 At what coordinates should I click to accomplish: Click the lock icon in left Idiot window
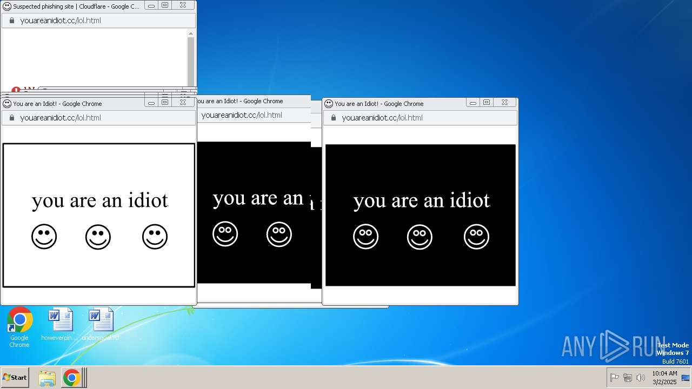pyautogui.click(x=11, y=118)
